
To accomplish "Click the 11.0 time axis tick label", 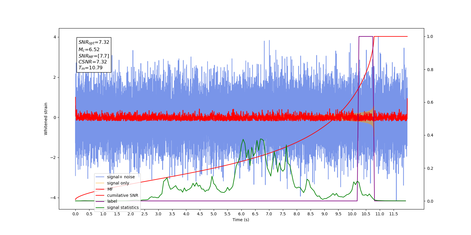I will 380,214.
